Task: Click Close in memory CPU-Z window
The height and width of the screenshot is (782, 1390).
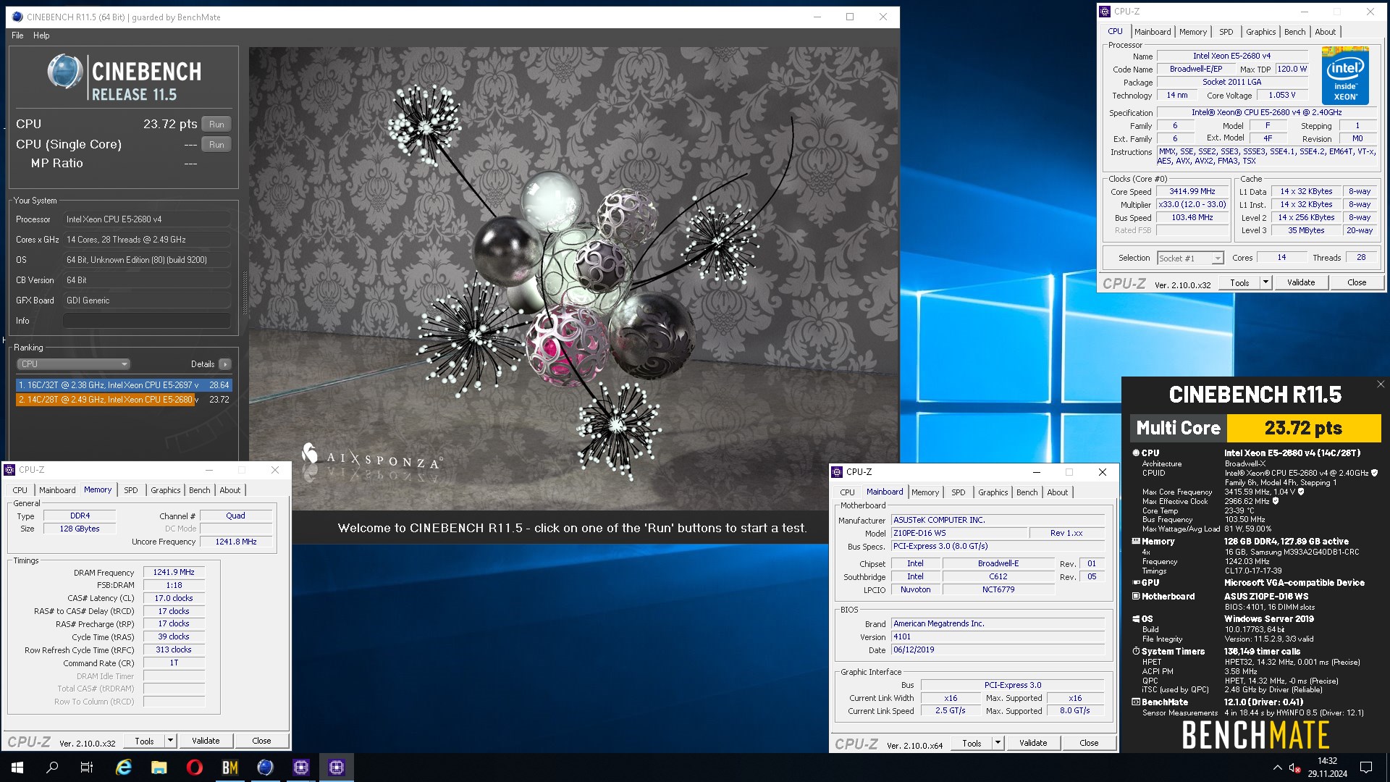Action: (261, 741)
